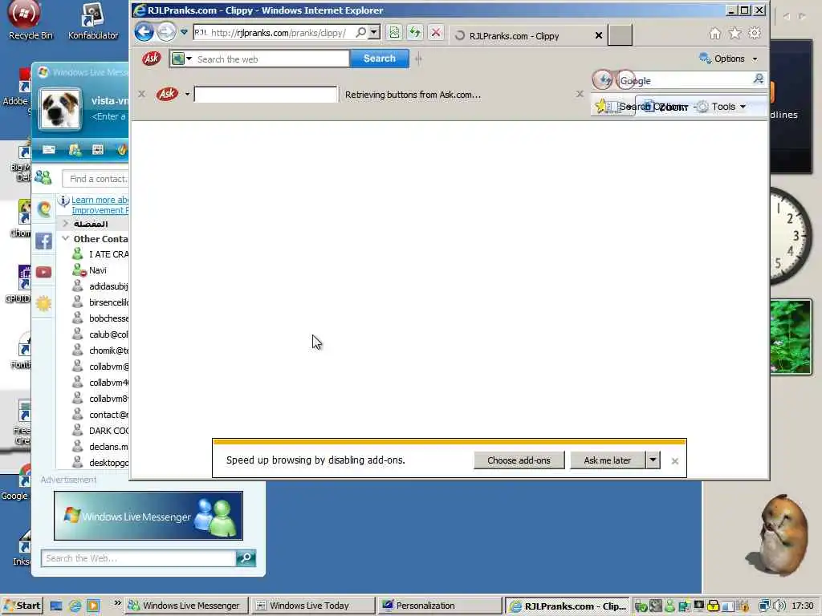Open the Messenger Facebook sidebar icon
Image resolution: width=822 pixels, height=616 pixels.
pyautogui.click(x=43, y=241)
